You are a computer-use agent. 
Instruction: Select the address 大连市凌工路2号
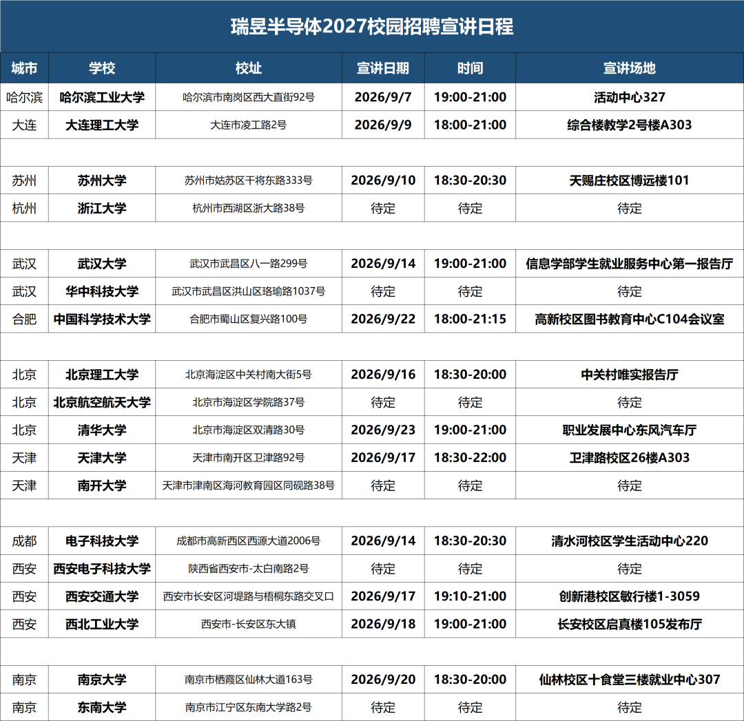point(249,125)
